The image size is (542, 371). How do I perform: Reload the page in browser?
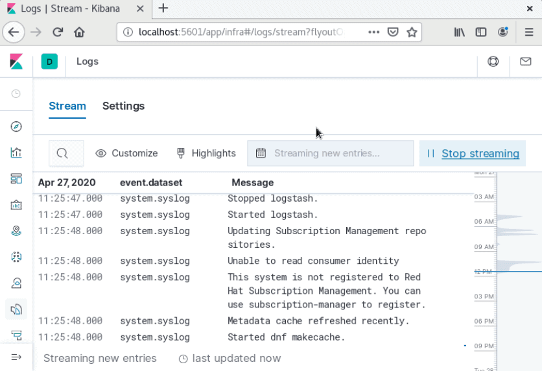(x=58, y=32)
